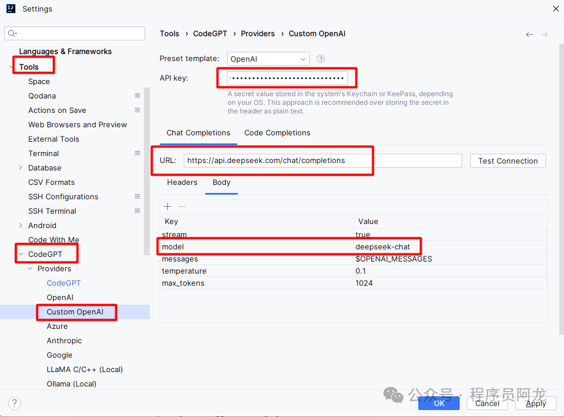Select the Azure provider
Screen dimensions: 564x417
click(57, 326)
